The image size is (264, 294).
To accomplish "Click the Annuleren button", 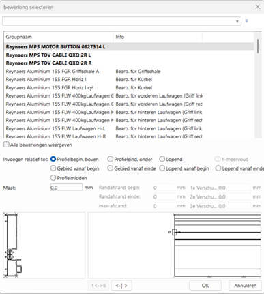I will (x=246, y=286).
